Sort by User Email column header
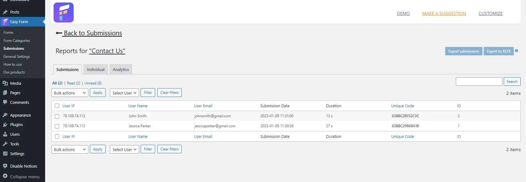The image size is (526, 182). click(x=203, y=106)
